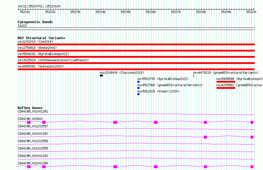Click the 35207k ruler position label
Screen dimensions: 263x170
(x=176, y=12)
